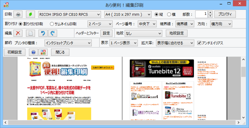The image size is (249, 128).
Task: Uncheck the アンチエイリアス checkbox
Action: (199, 43)
